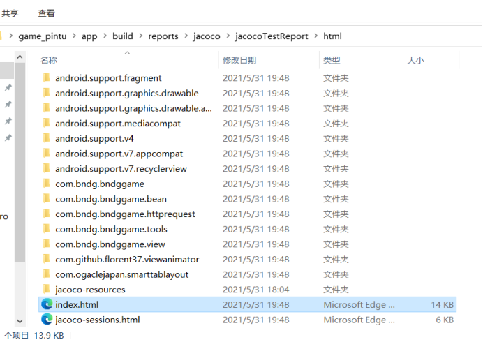Click folder icon of android.support.v4
This screenshot has width=483, height=342.
coord(47,138)
